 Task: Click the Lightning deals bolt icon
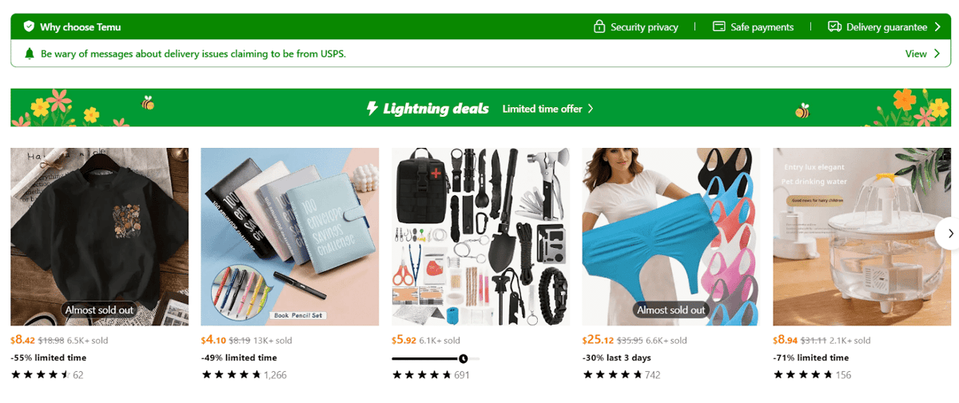tap(372, 108)
